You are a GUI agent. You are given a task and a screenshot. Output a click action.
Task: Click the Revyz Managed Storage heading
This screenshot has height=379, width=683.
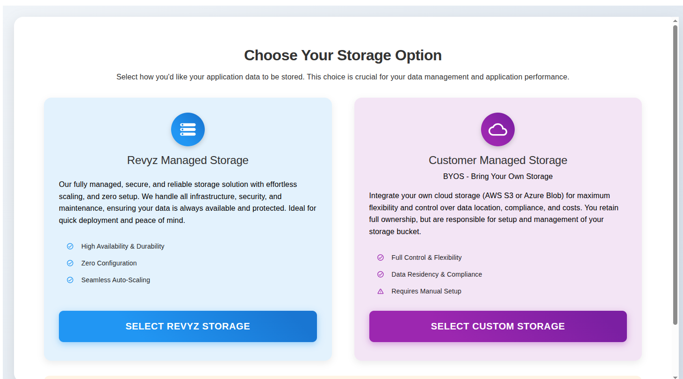[187, 160]
